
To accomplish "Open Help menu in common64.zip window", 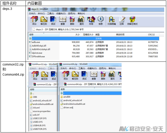I will [x=112, y=69].
